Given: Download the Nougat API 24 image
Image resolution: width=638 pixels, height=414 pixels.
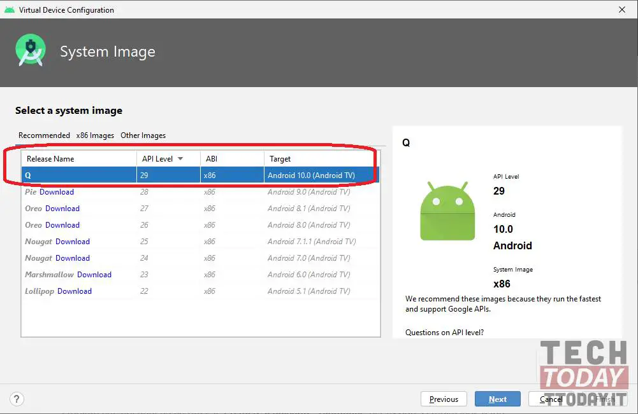Looking at the screenshot, I should [x=73, y=258].
